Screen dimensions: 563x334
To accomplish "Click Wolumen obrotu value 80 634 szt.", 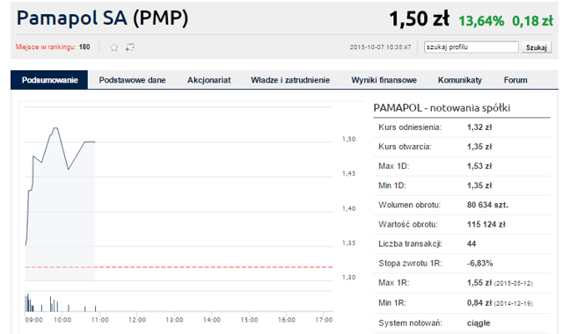I will pyautogui.click(x=487, y=205).
